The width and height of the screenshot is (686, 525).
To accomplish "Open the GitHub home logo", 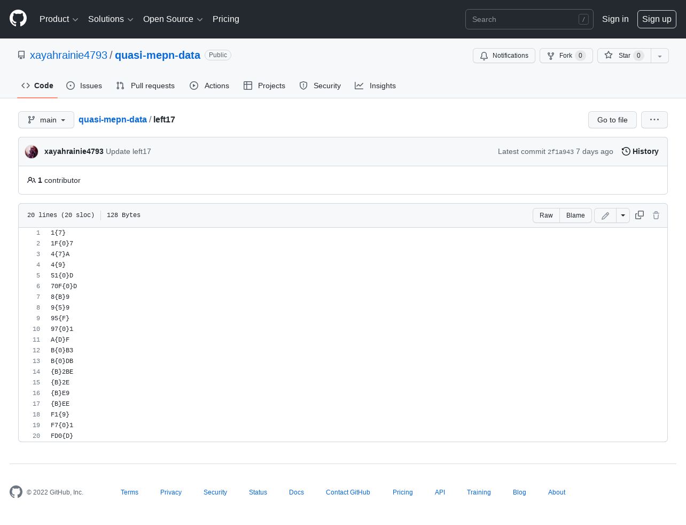I will point(18,19).
